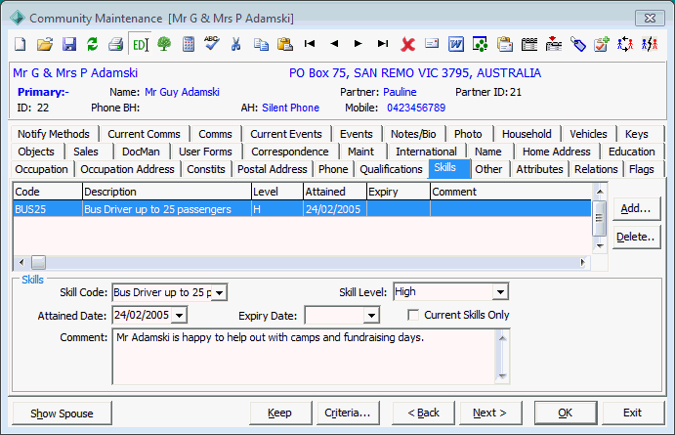Click the green dots window icon
Image resolution: width=675 pixels, height=435 pixels.
[480, 44]
